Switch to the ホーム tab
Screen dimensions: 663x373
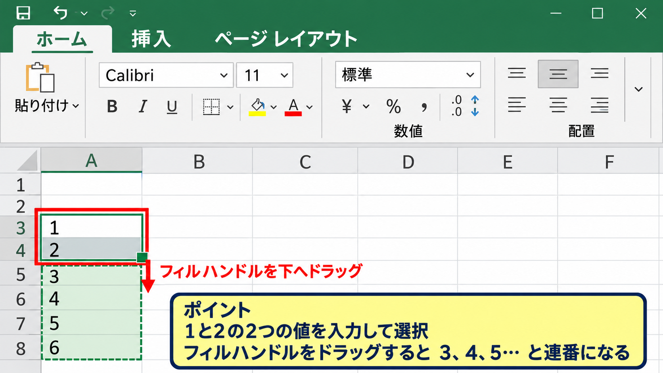[62, 39]
